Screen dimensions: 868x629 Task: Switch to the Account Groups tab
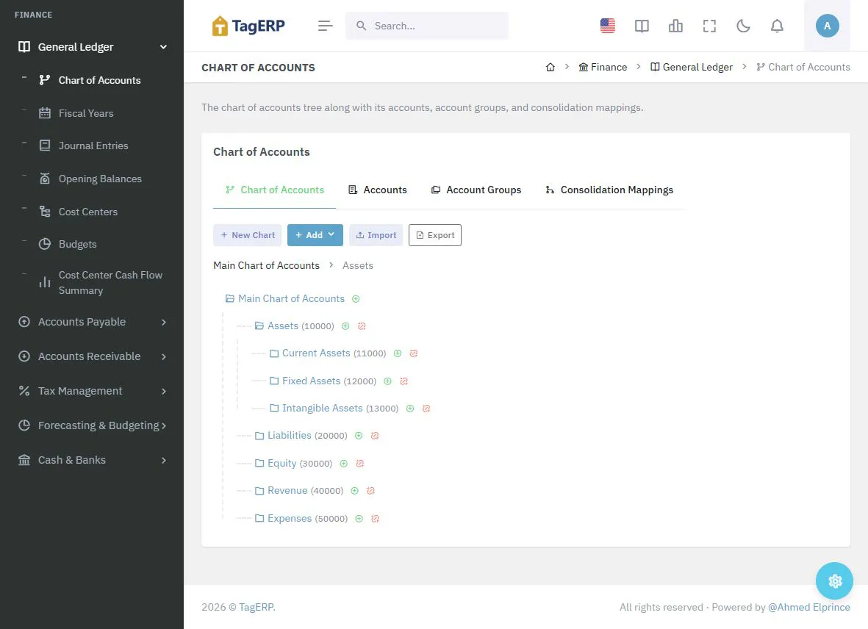(476, 190)
